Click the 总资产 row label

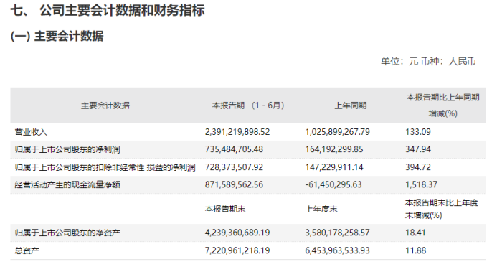(x=27, y=250)
